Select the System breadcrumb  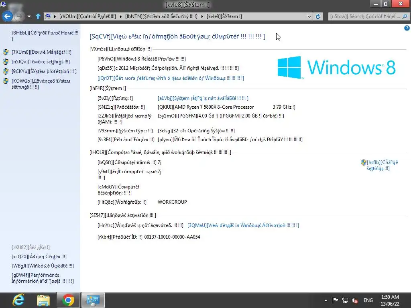pyautogui.click(x=224, y=16)
